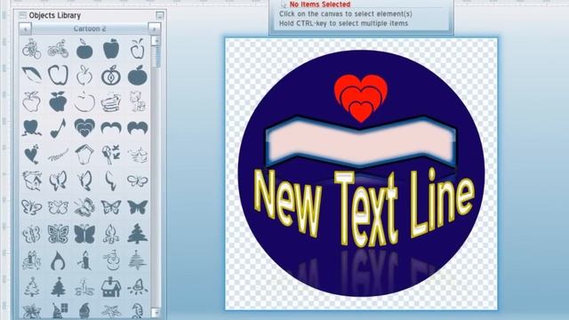This screenshot has height=320, width=569.
Task: Choose the heart with tiny hearts clipart
Action: pos(32,155)
